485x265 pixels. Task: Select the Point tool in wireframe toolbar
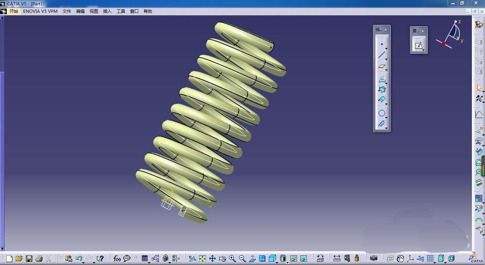(x=382, y=44)
